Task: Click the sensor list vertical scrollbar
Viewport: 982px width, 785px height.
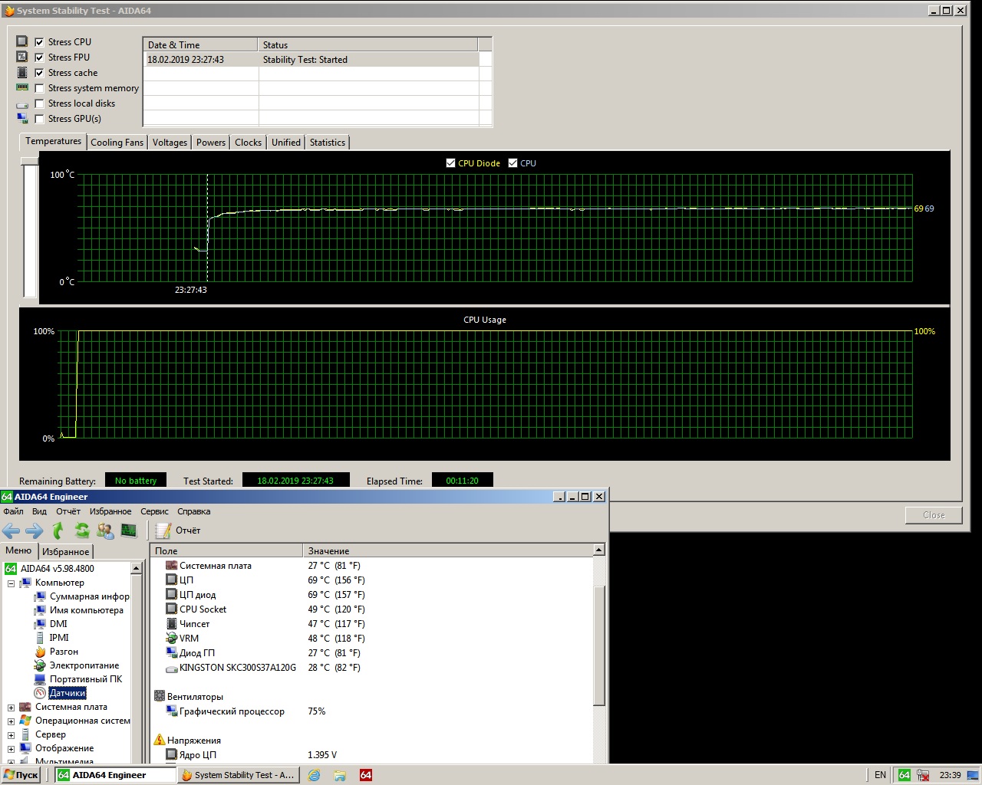Action: pos(599,645)
